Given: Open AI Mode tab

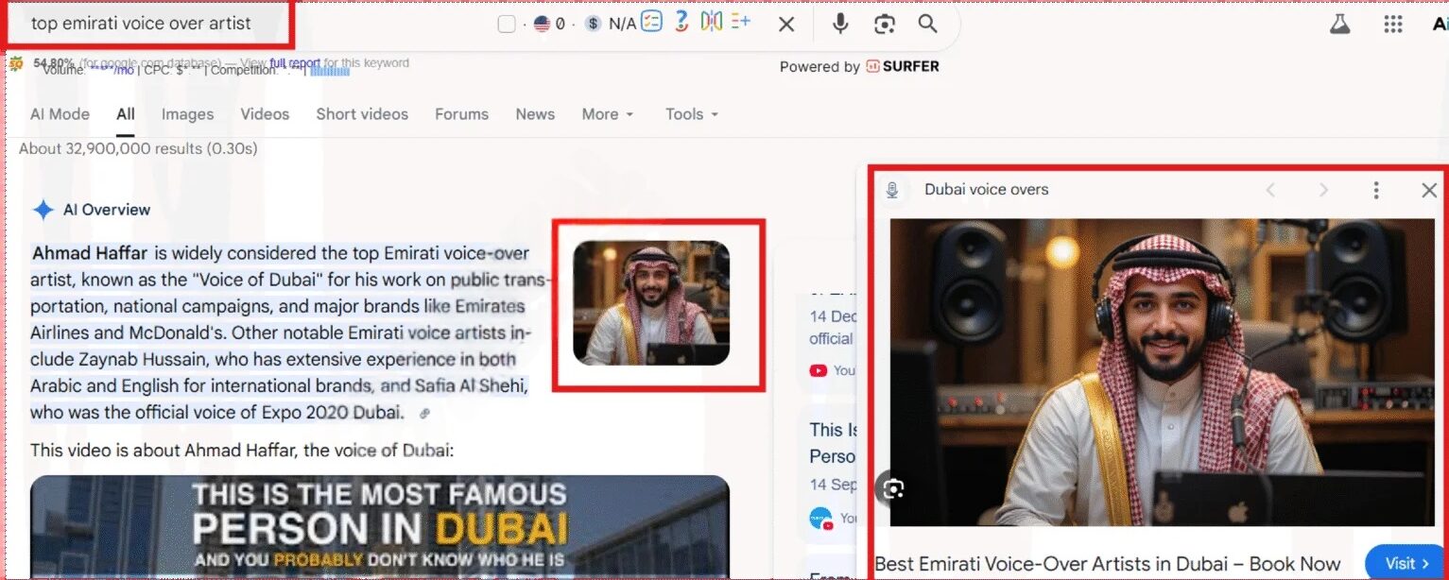Looking at the screenshot, I should (x=60, y=114).
